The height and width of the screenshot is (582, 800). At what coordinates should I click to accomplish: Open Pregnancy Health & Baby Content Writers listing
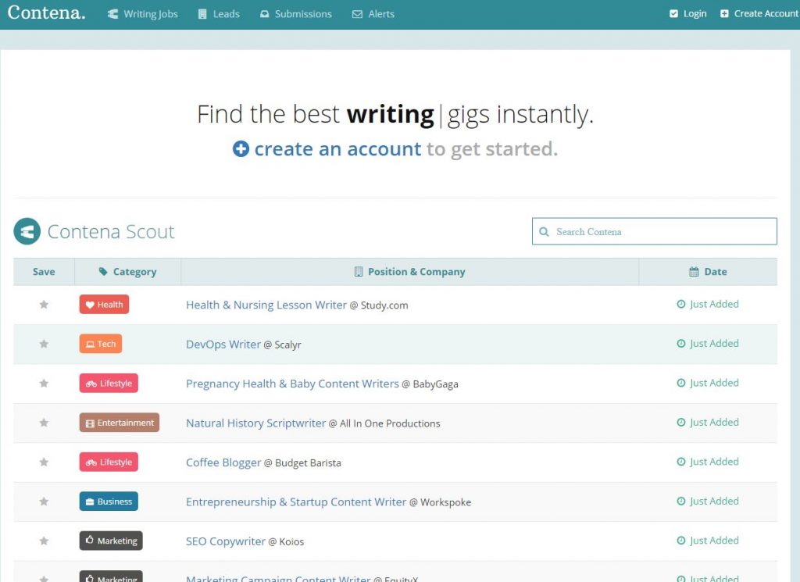[292, 384]
